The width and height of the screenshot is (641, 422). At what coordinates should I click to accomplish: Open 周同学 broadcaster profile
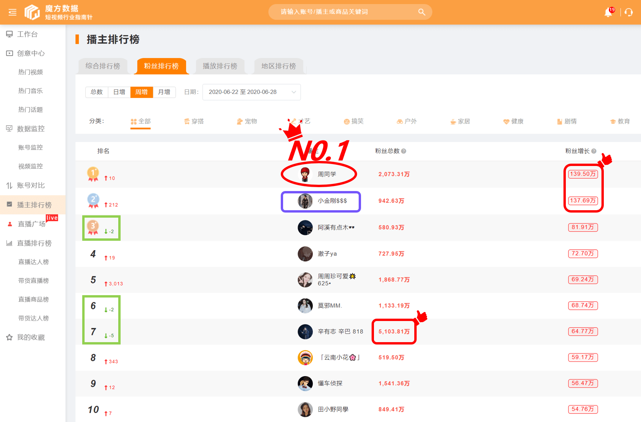tap(327, 174)
